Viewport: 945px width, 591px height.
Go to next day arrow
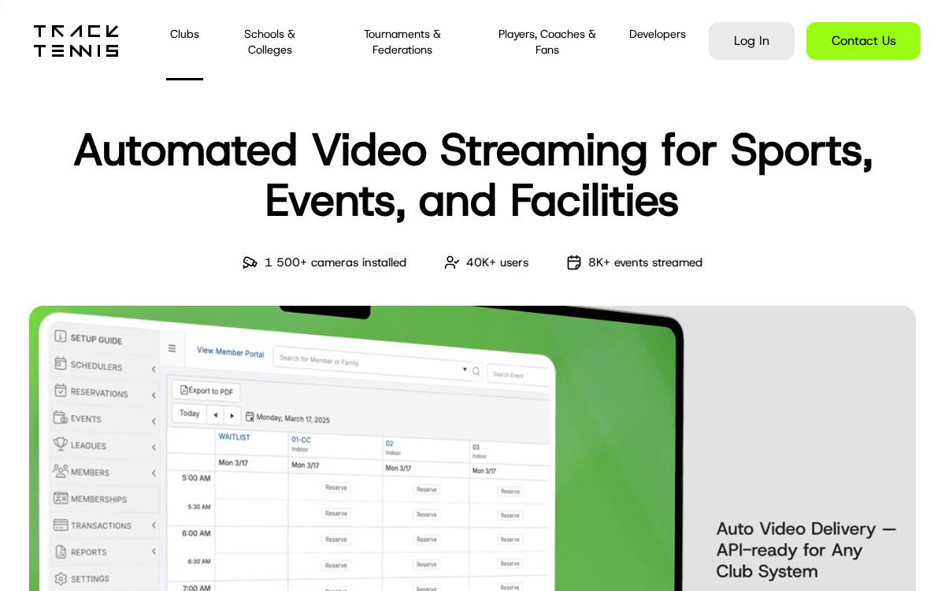[x=232, y=415]
